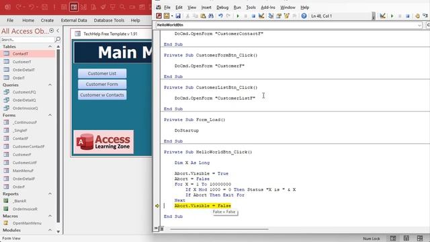
Task: Collapse the Macros group
Action: pyautogui.click(x=50, y=216)
